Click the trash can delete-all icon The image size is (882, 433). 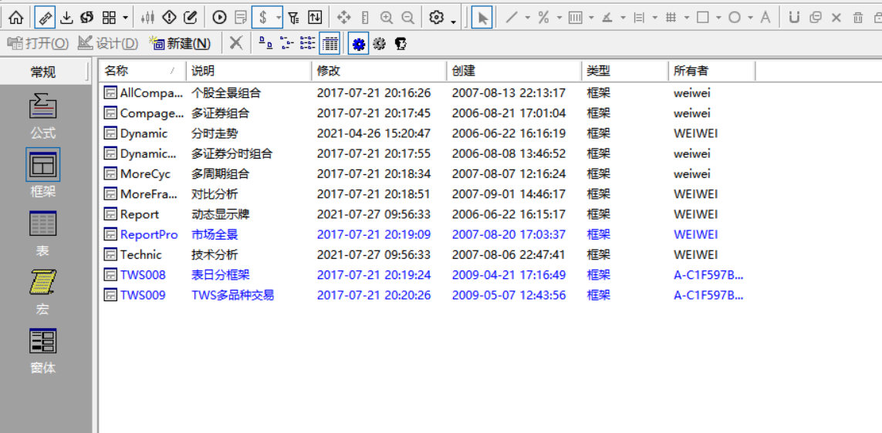[858, 18]
